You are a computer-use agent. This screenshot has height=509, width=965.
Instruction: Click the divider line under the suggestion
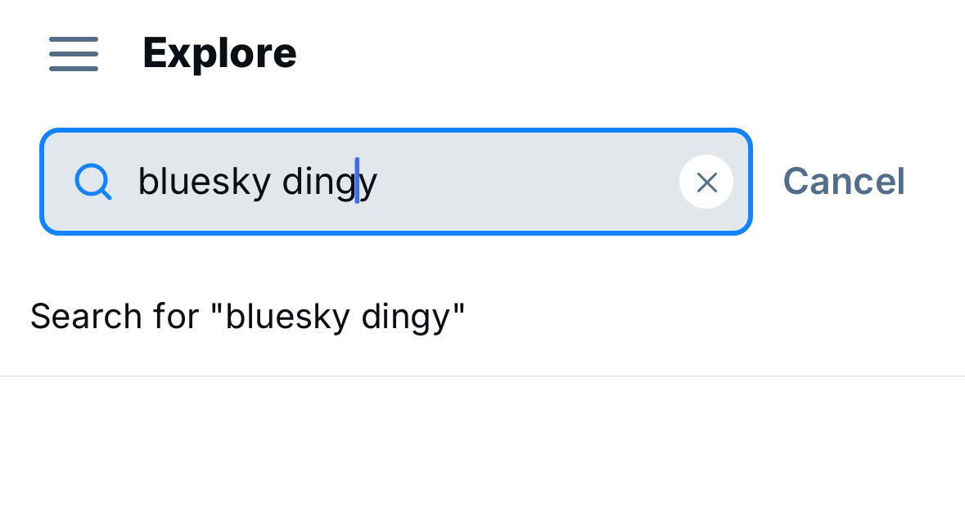click(482, 376)
